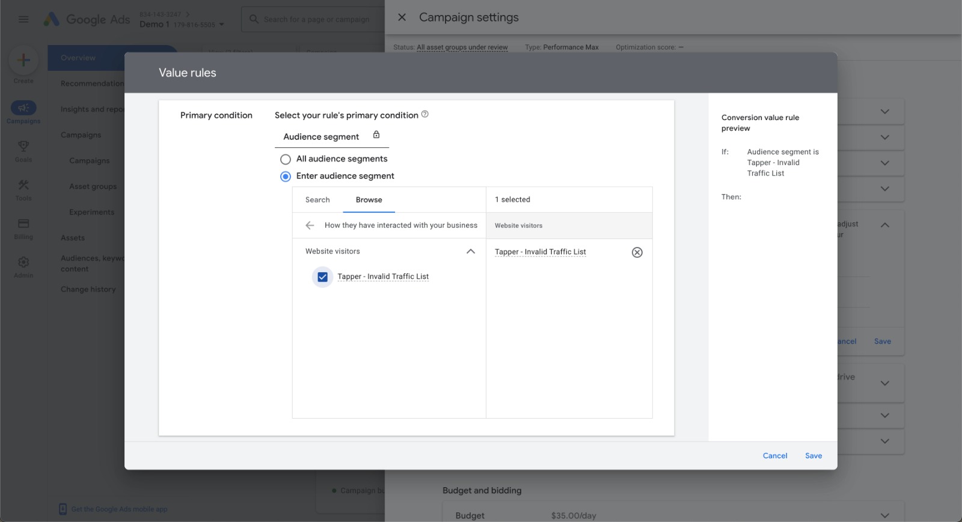
Task: Switch to the Search tab
Action: tap(317, 200)
